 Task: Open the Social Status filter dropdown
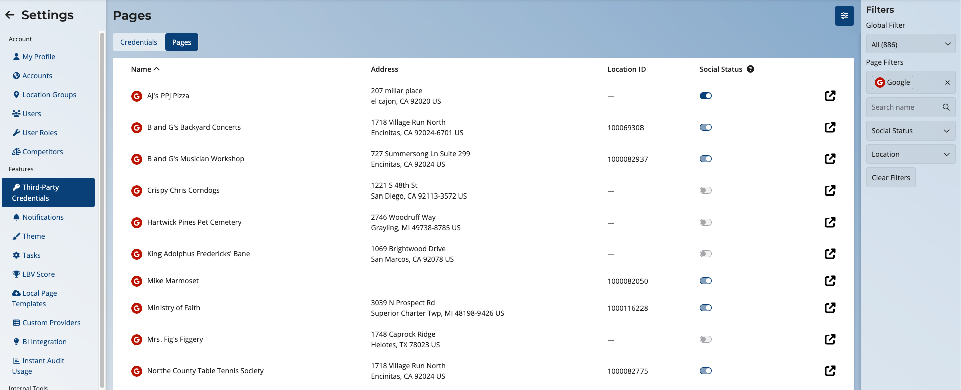[x=910, y=131]
